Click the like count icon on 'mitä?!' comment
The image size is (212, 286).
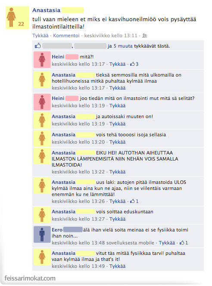[132, 64]
